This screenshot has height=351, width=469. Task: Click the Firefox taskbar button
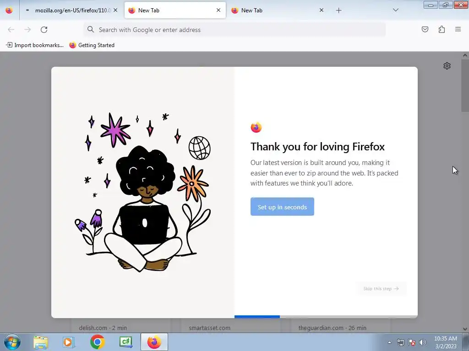point(154,342)
